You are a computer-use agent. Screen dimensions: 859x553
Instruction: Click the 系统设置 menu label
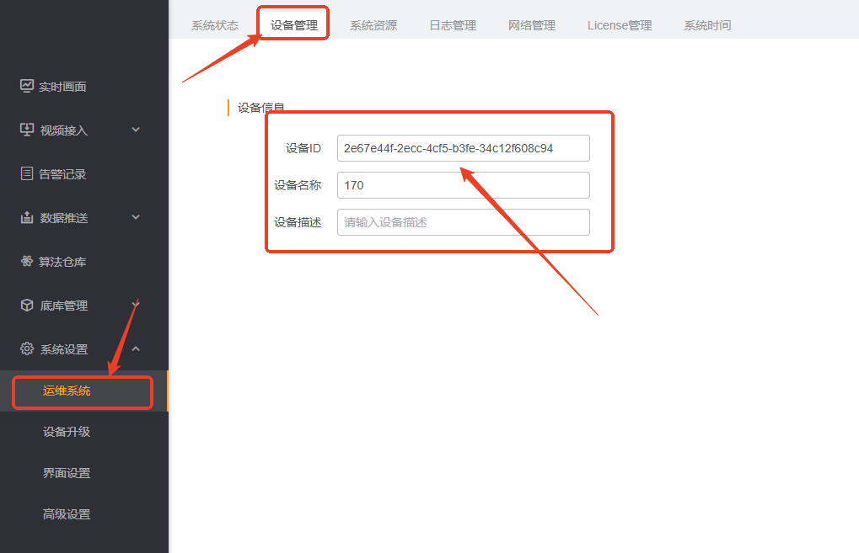pyautogui.click(x=63, y=349)
